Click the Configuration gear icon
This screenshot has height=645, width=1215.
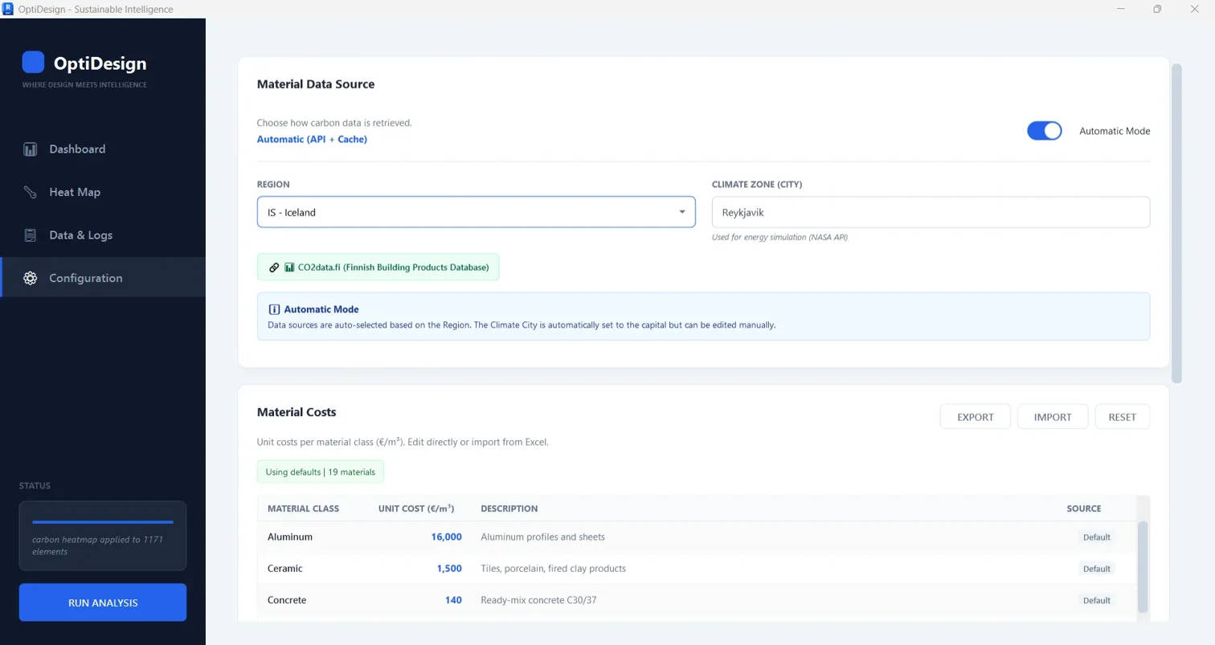point(30,278)
